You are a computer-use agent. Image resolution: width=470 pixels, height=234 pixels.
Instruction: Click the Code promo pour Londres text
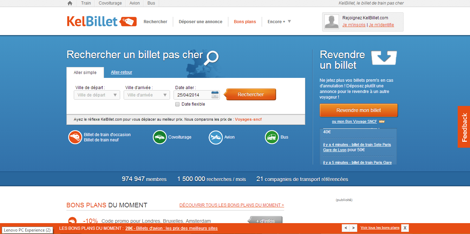[156, 221]
